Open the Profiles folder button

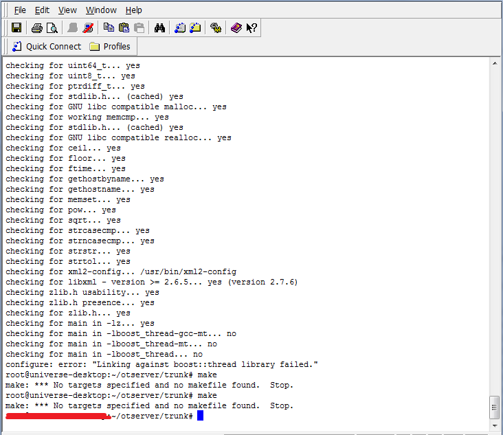pyautogui.click(x=110, y=47)
